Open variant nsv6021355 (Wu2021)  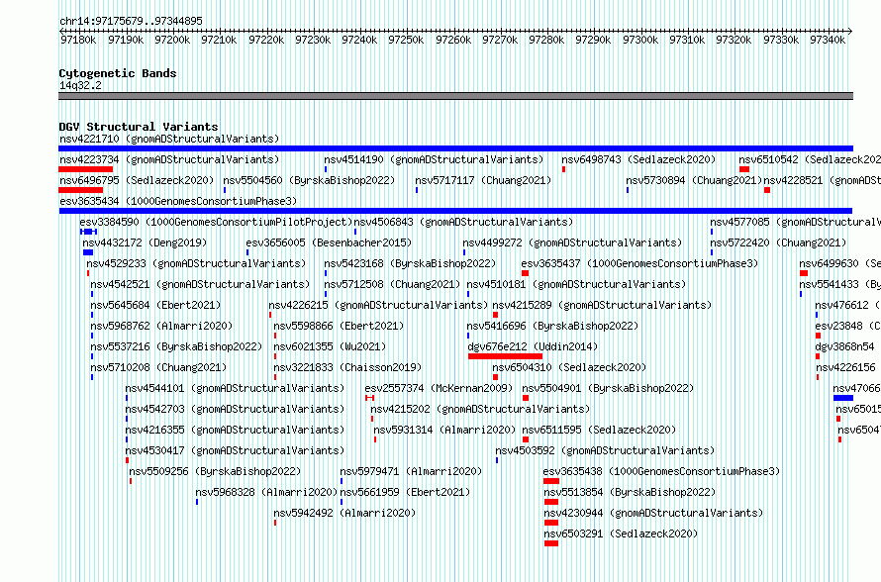click(x=330, y=346)
